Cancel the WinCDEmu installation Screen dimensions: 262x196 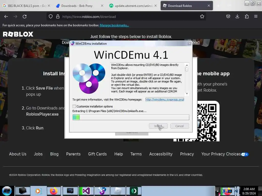[x=180, y=126]
